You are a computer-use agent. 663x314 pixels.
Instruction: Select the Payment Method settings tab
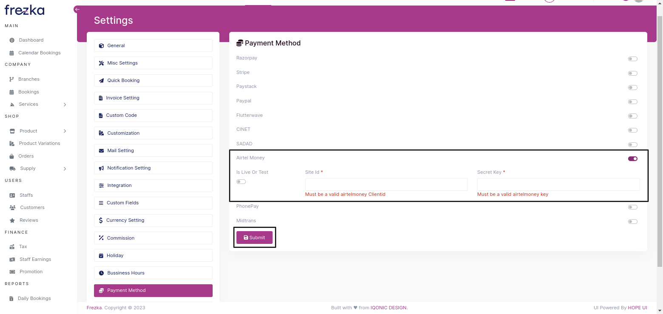pyautogui.click(x=153, y=291)
